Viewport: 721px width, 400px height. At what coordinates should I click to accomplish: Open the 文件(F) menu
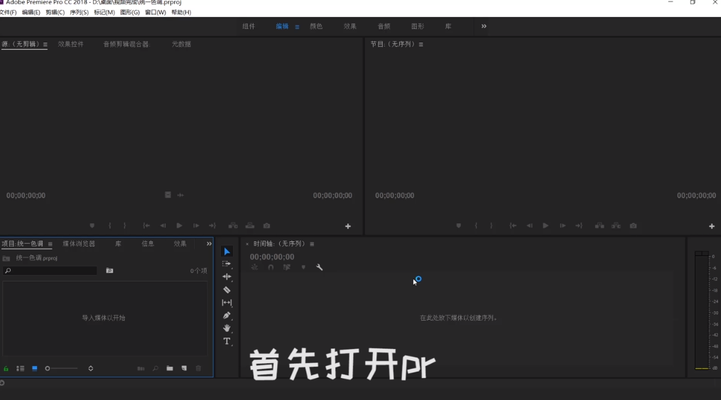(8, 12)
